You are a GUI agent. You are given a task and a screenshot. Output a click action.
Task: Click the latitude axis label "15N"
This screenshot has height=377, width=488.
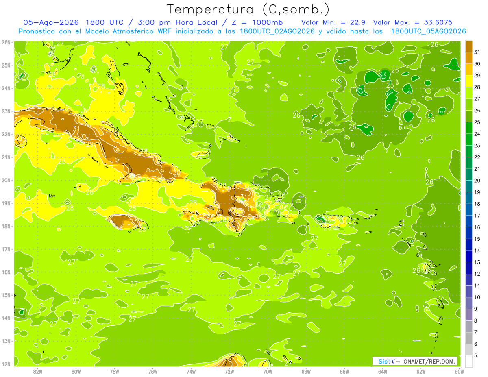click(6, 295)
